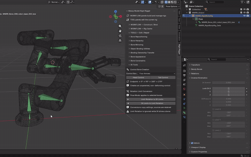This screenshot has width=251, height=157.
Task: Open the Output properties tab icon
Action: (x=184, y=75)
